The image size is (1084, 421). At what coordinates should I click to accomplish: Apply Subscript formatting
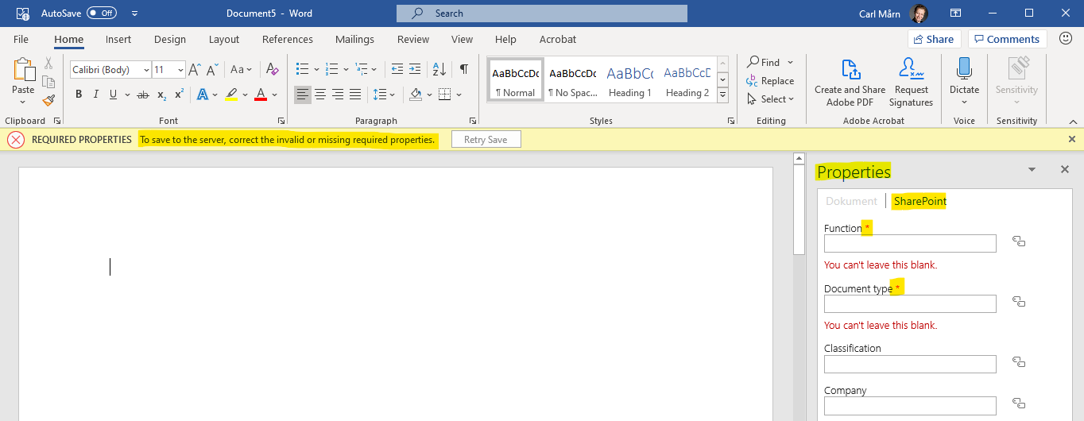tap(161, 95)
